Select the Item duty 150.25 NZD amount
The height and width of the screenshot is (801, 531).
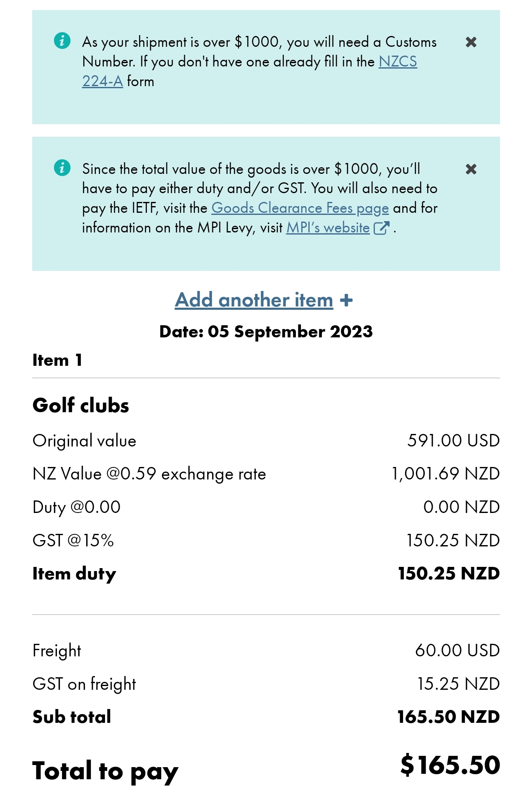(449, 573)
